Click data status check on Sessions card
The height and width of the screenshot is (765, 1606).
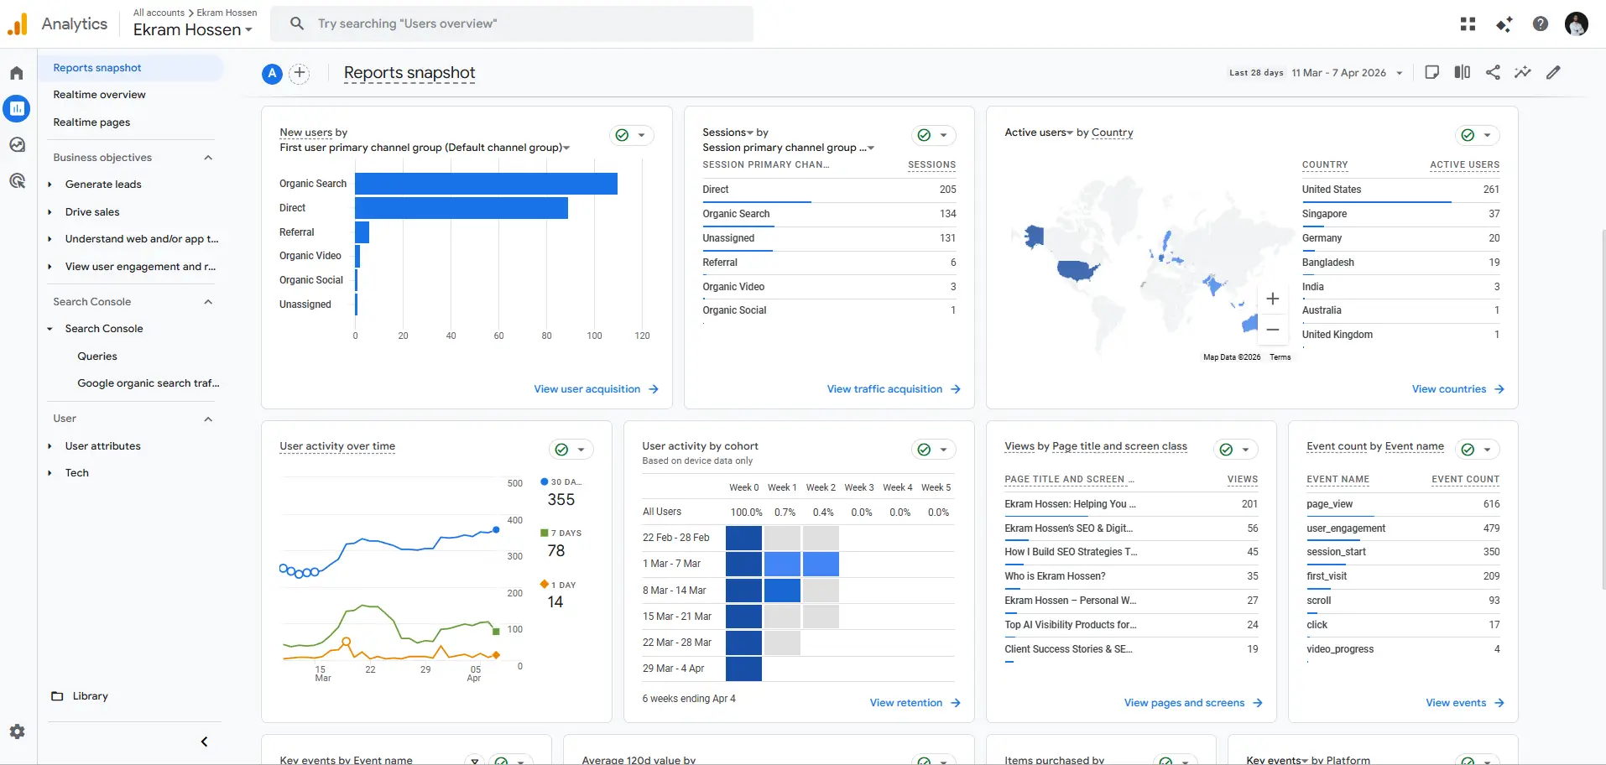click(x=924, y=135)
